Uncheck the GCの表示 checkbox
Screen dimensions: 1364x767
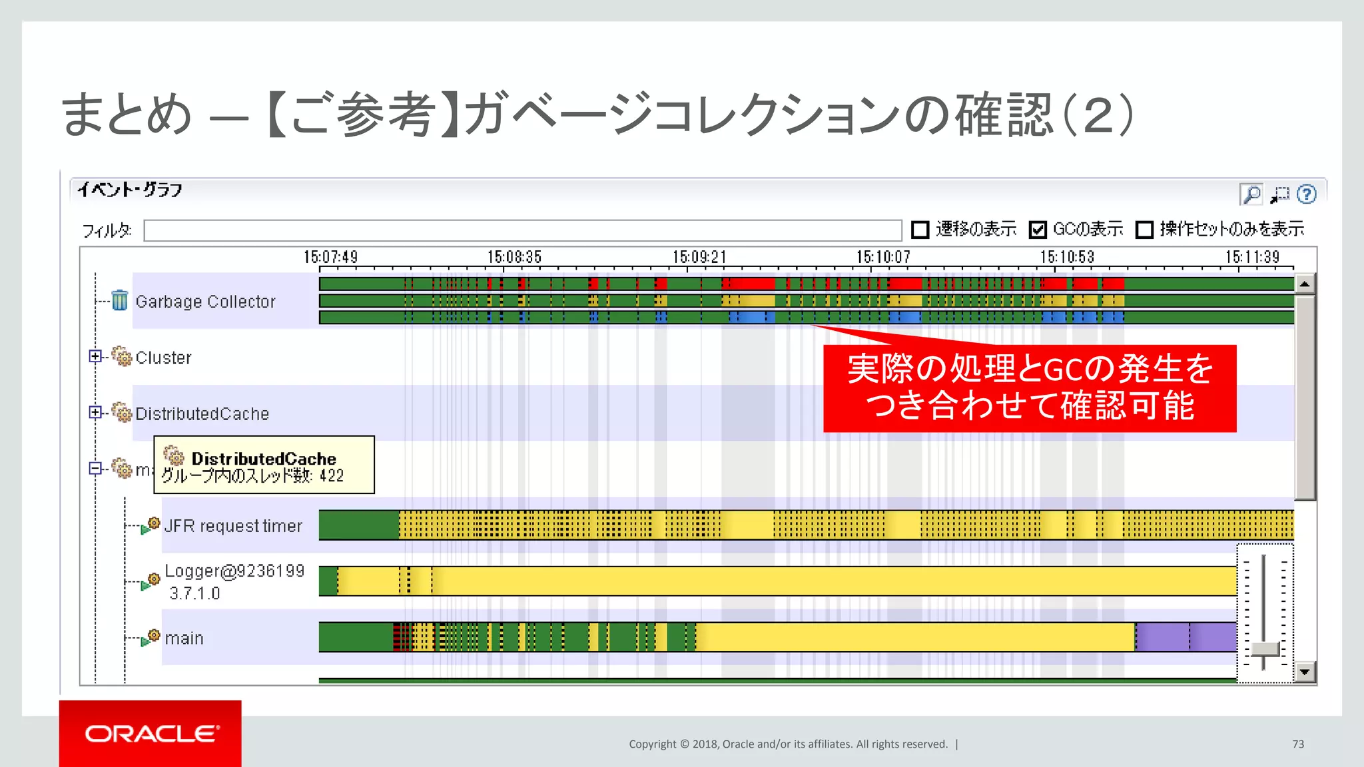1038,230
